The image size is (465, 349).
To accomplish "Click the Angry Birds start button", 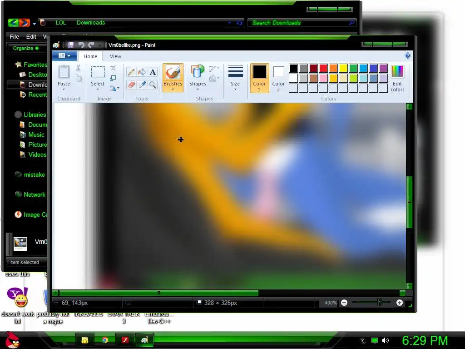I will [x=12, y=340].
